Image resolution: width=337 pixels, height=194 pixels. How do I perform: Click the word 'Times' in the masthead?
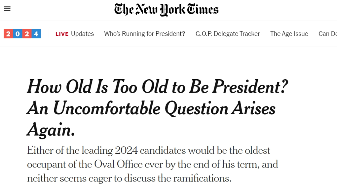pyautogui.click(x=203, y=9)
